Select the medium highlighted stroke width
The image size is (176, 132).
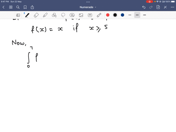pos(137,15)
